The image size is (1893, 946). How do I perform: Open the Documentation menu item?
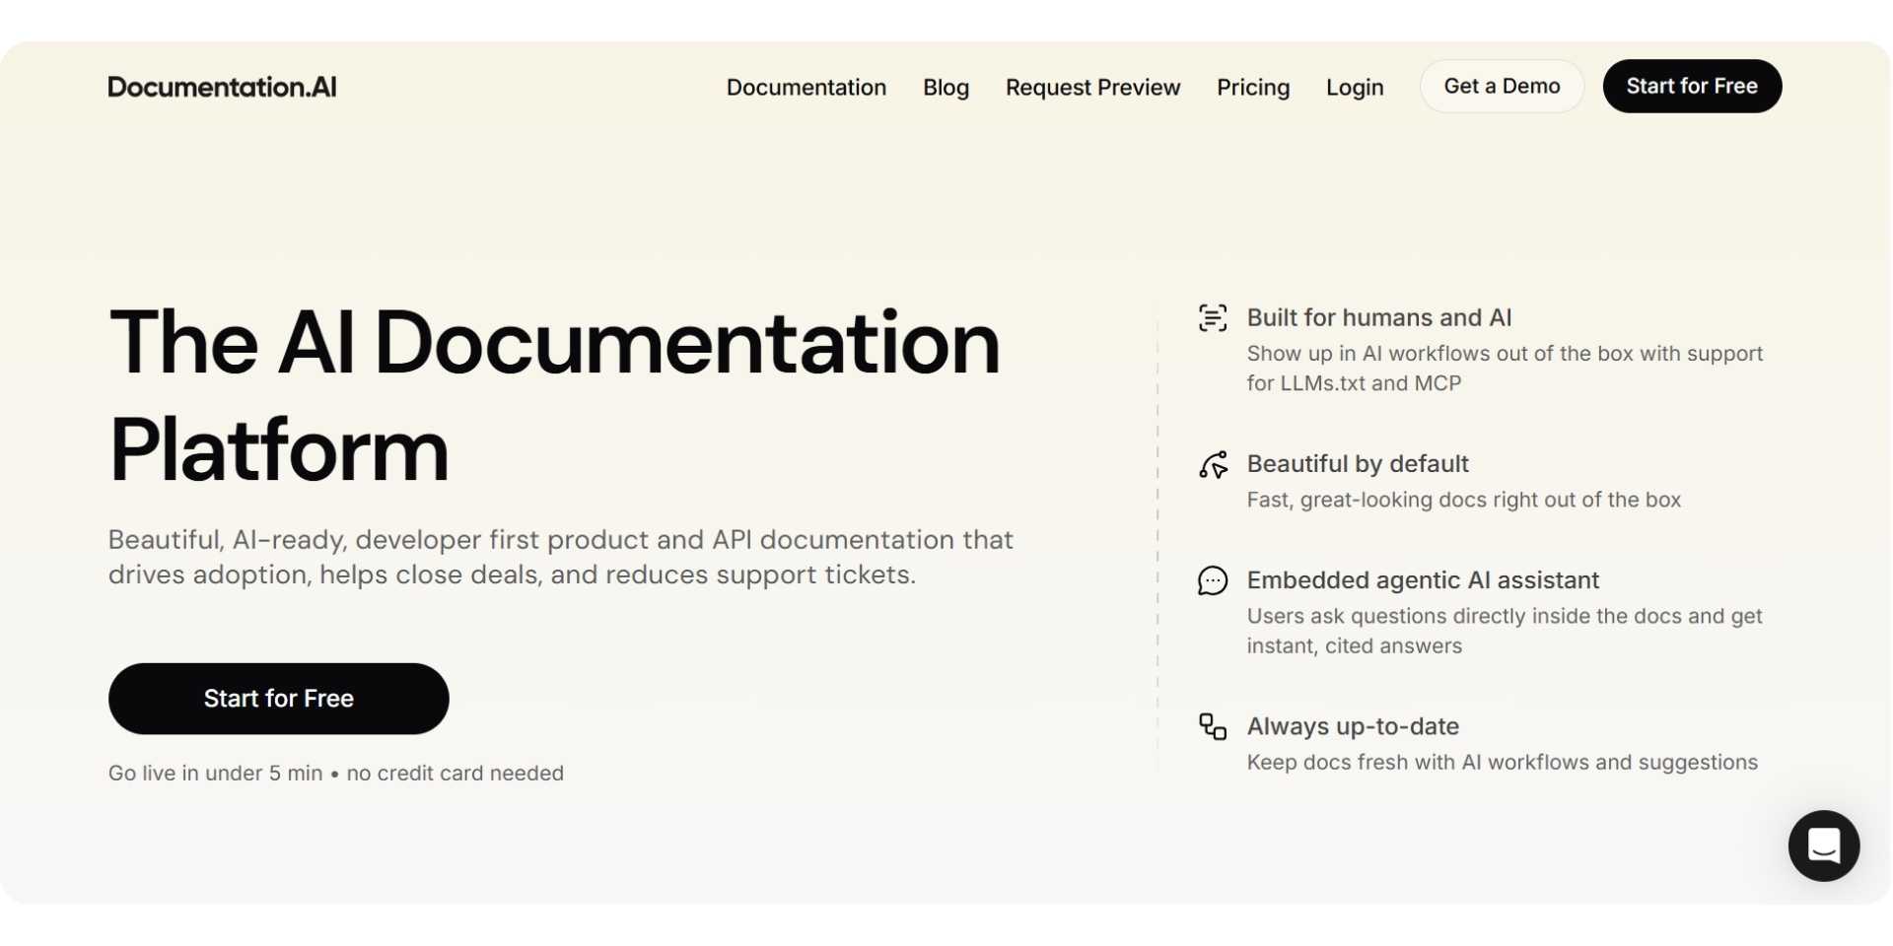(806, 87)
